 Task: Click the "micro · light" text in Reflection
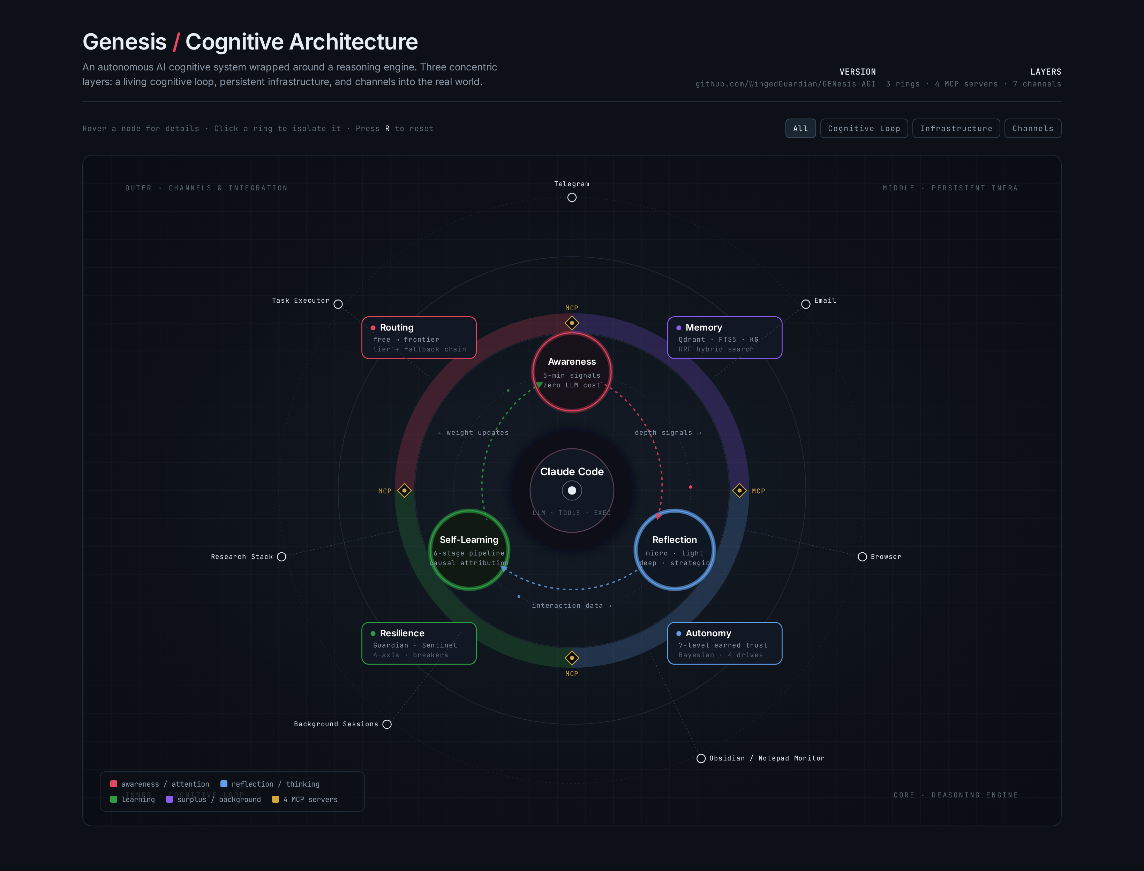(674, 553)
